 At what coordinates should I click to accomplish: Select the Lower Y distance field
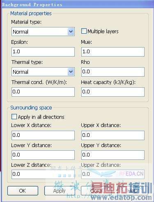[x=43, y=155]
